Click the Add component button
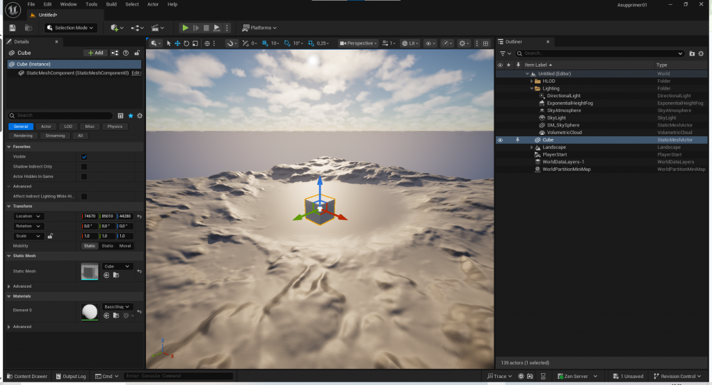 click(x=96, y=53)
